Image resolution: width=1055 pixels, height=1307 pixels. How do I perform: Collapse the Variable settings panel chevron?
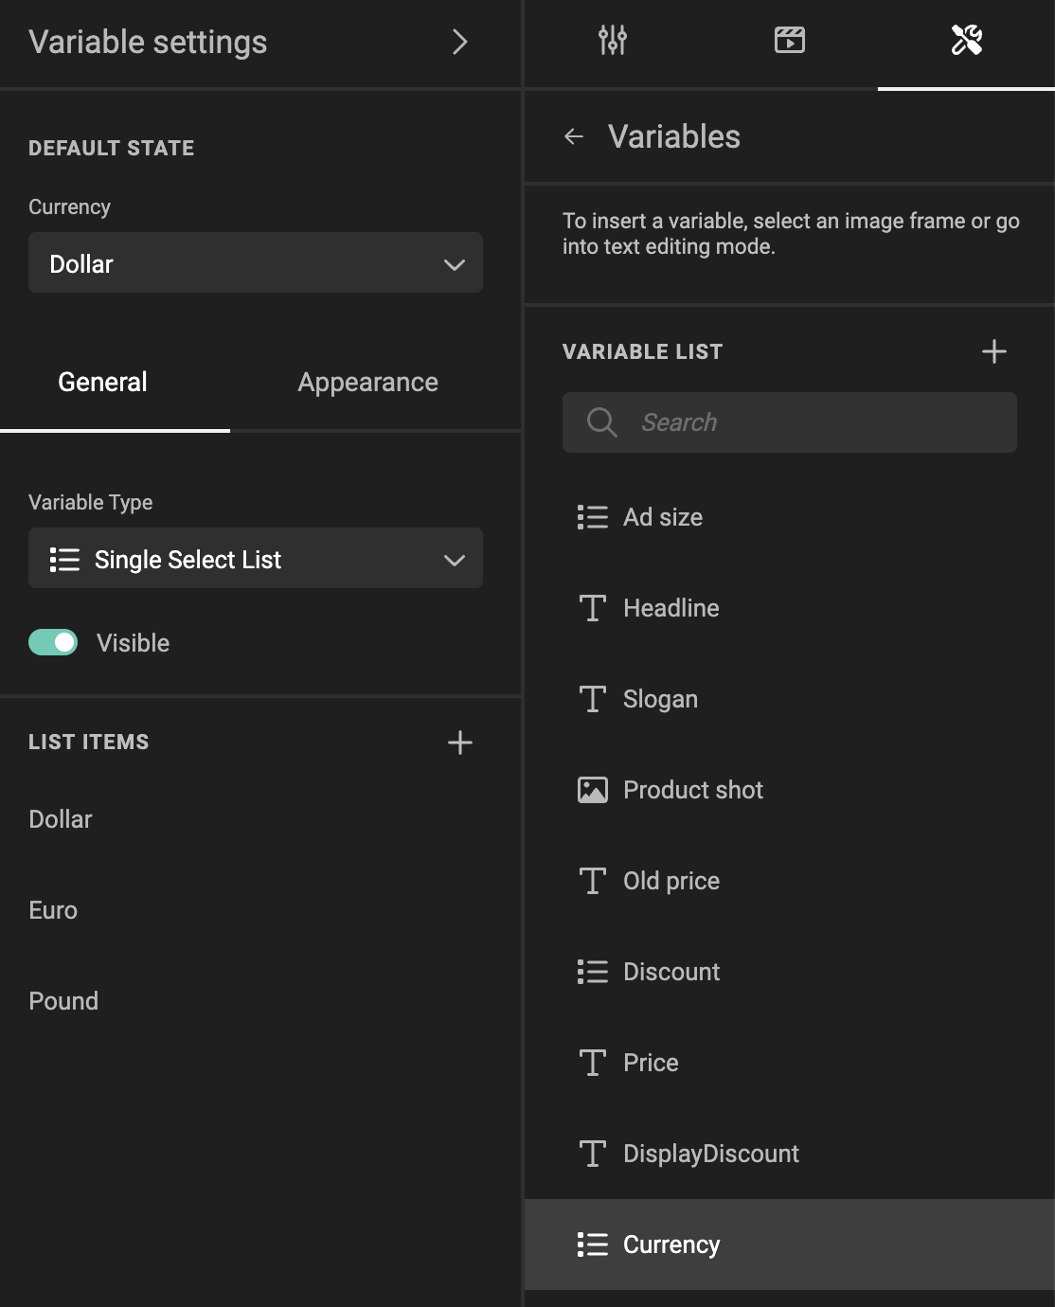click(x=459, y=42)
